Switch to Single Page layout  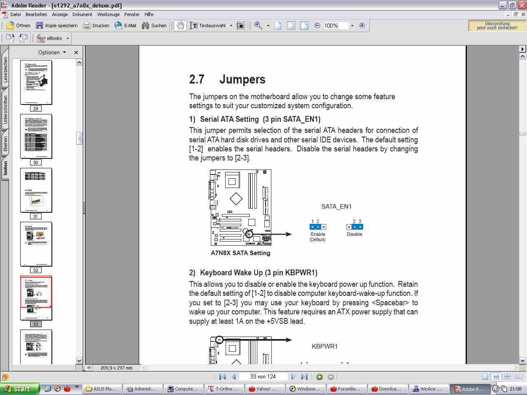click(485, 377)
